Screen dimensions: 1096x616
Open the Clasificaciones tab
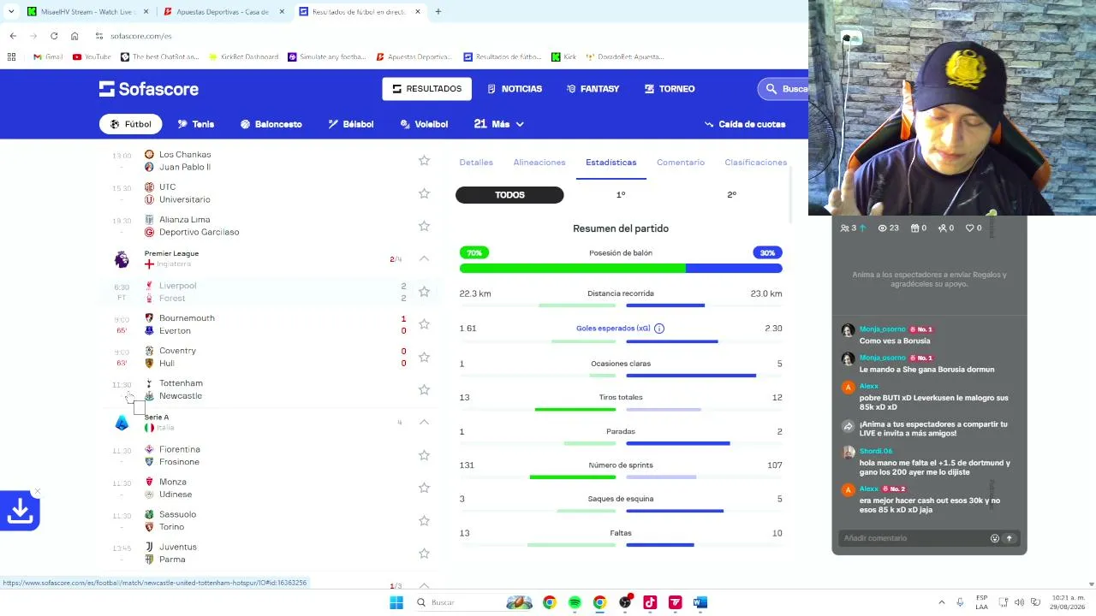coord(756,163)
